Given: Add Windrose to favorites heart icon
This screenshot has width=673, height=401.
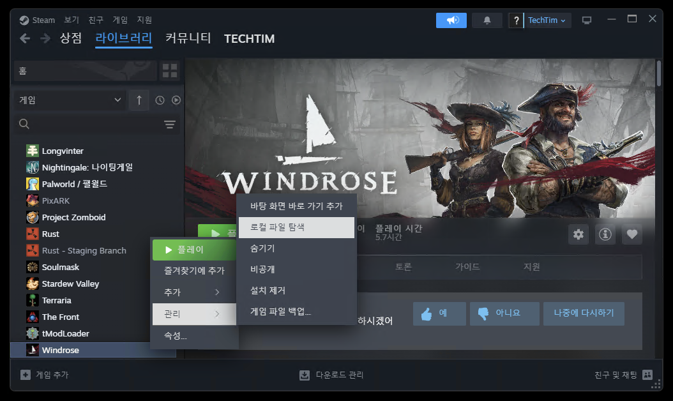Looking at the screenshot, I should coord(631,234).
